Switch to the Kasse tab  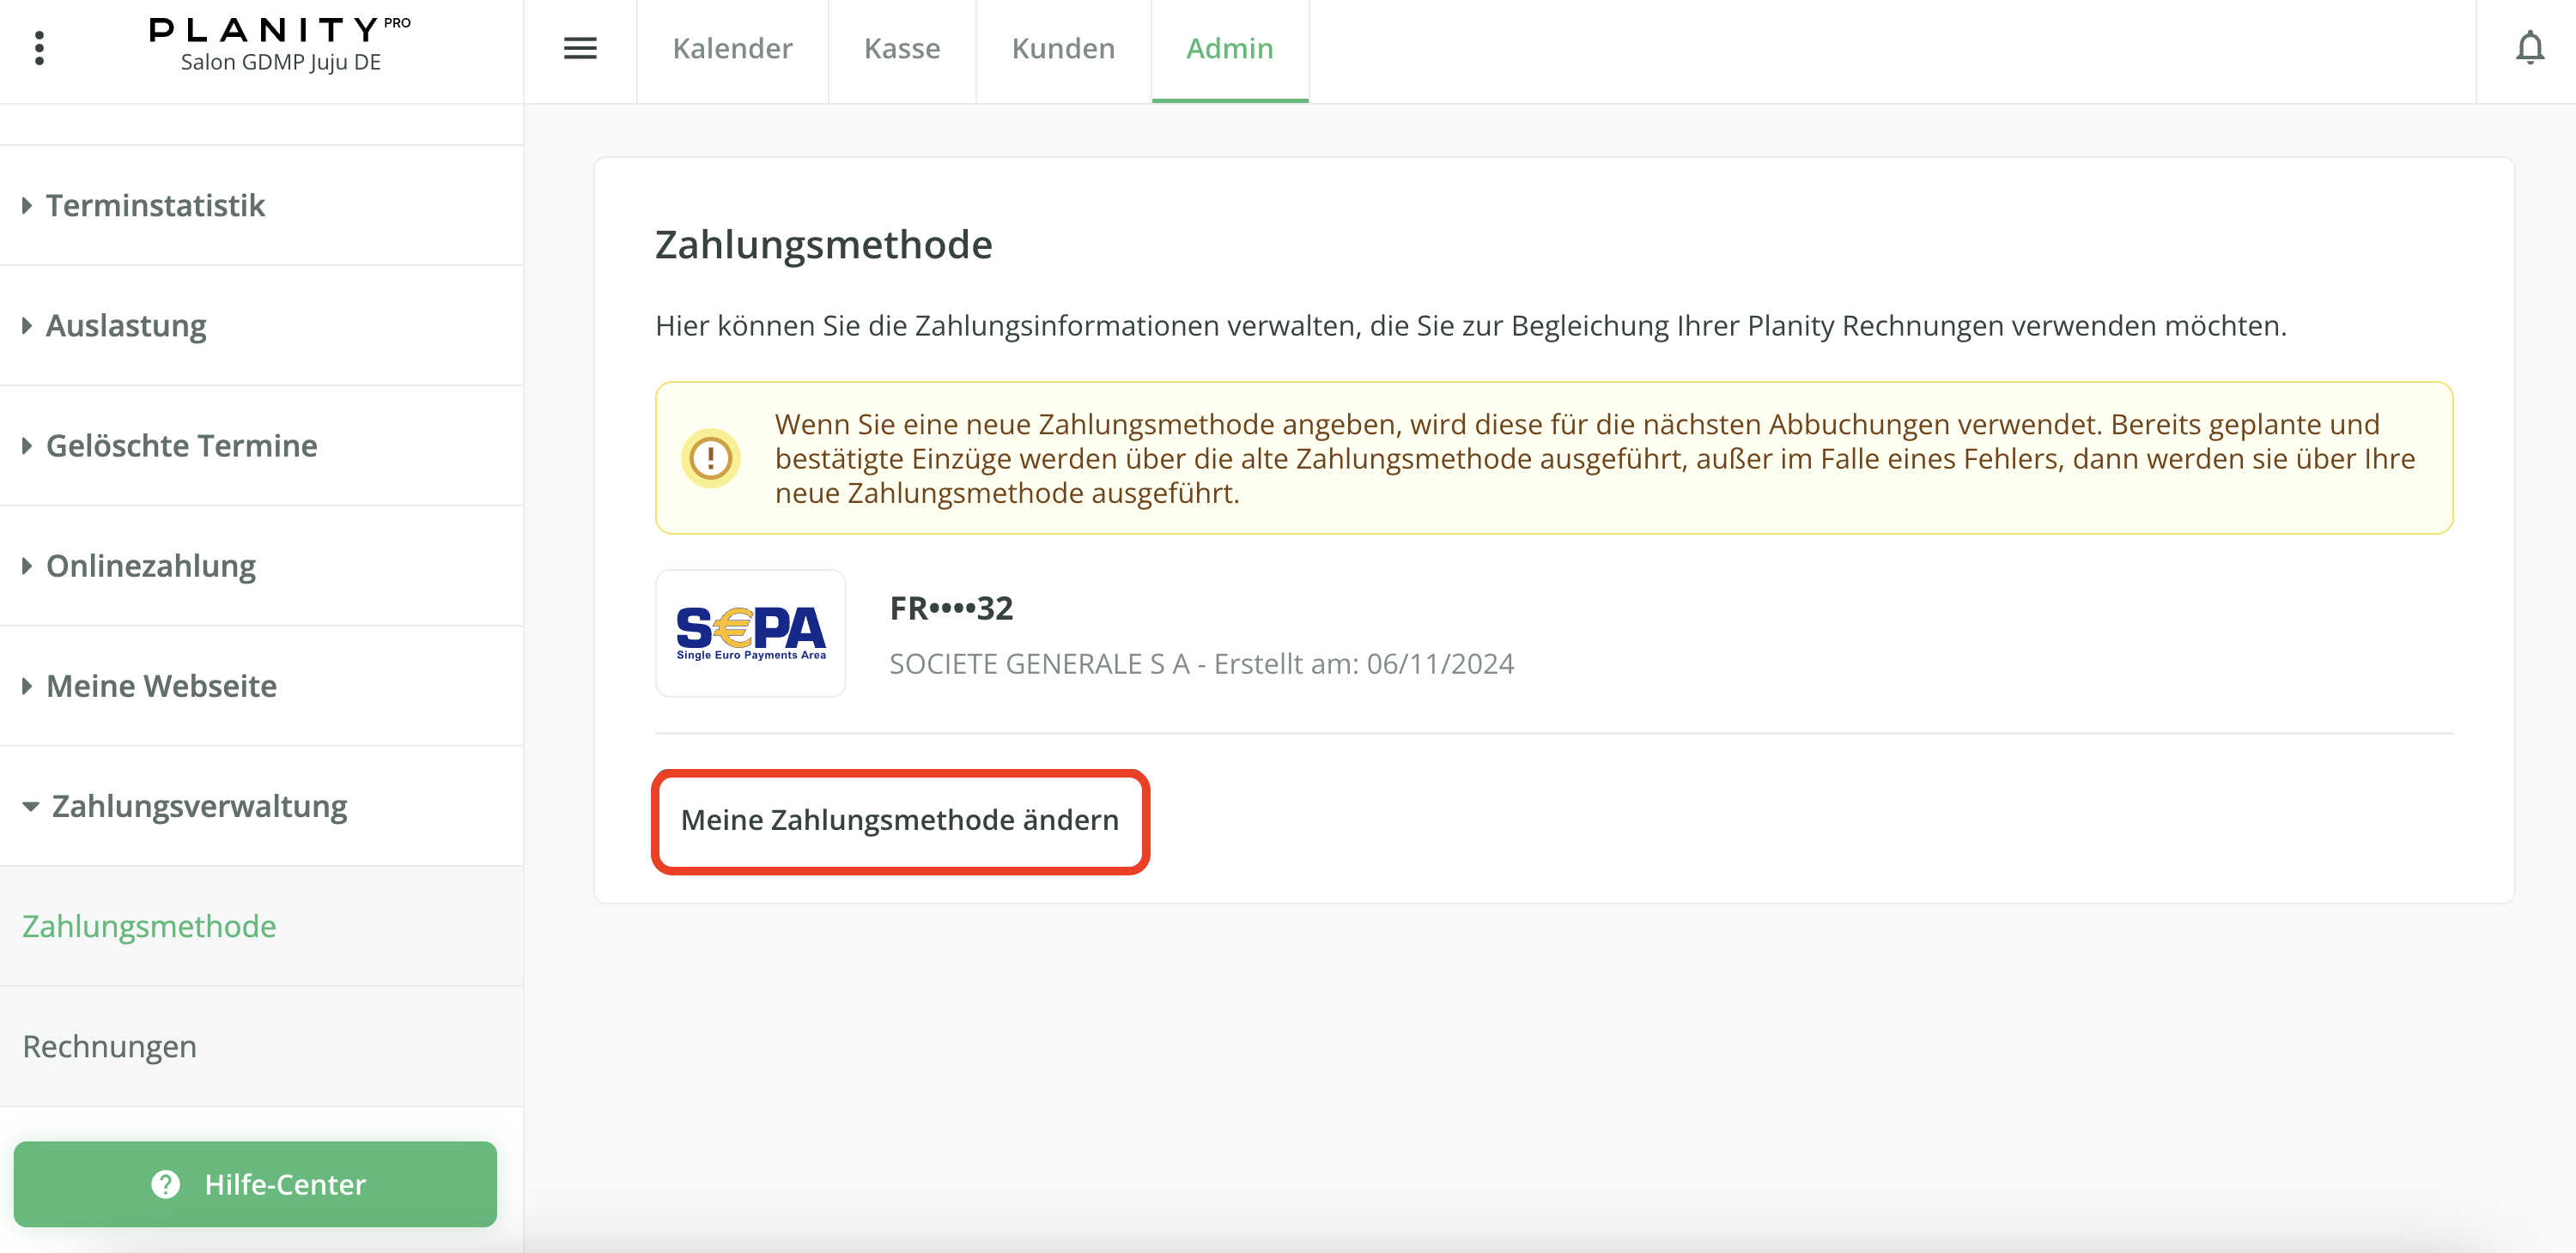click(901, 48)
